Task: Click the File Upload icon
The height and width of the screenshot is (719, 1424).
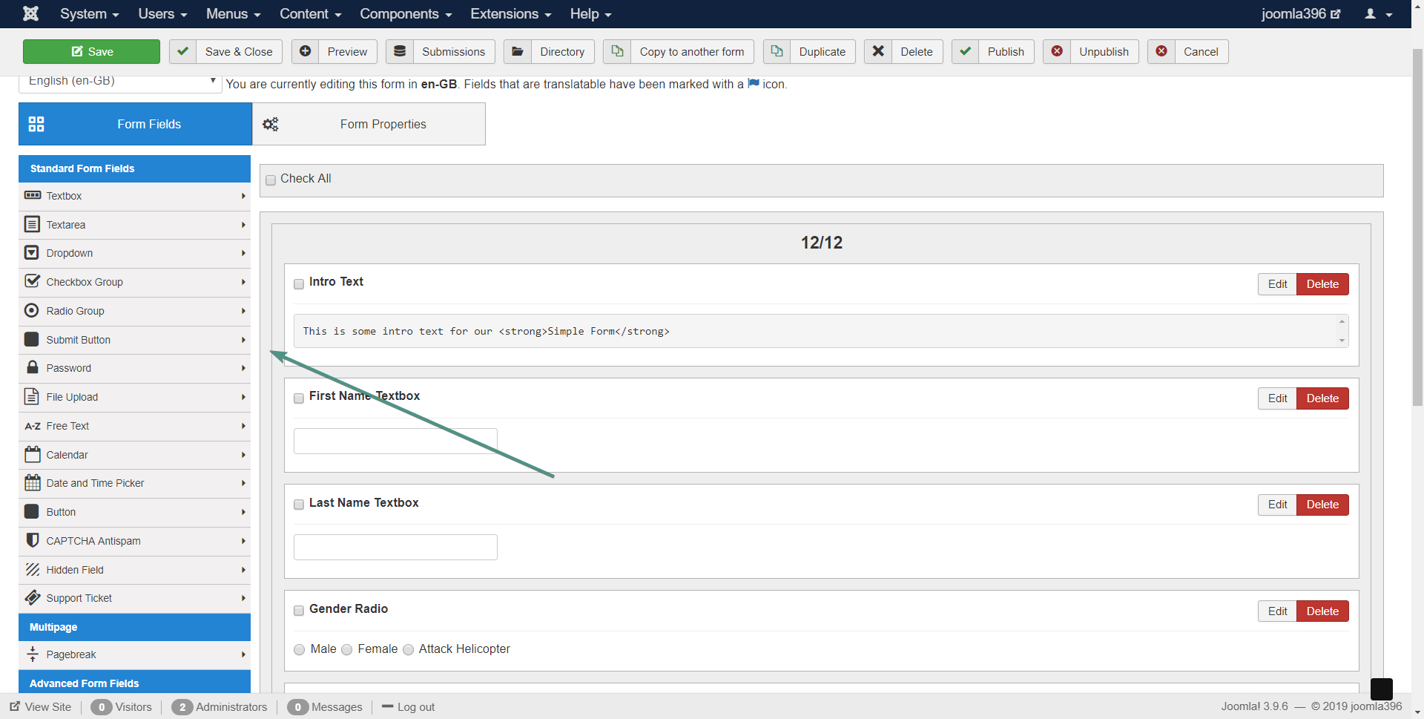Action: 32,396
